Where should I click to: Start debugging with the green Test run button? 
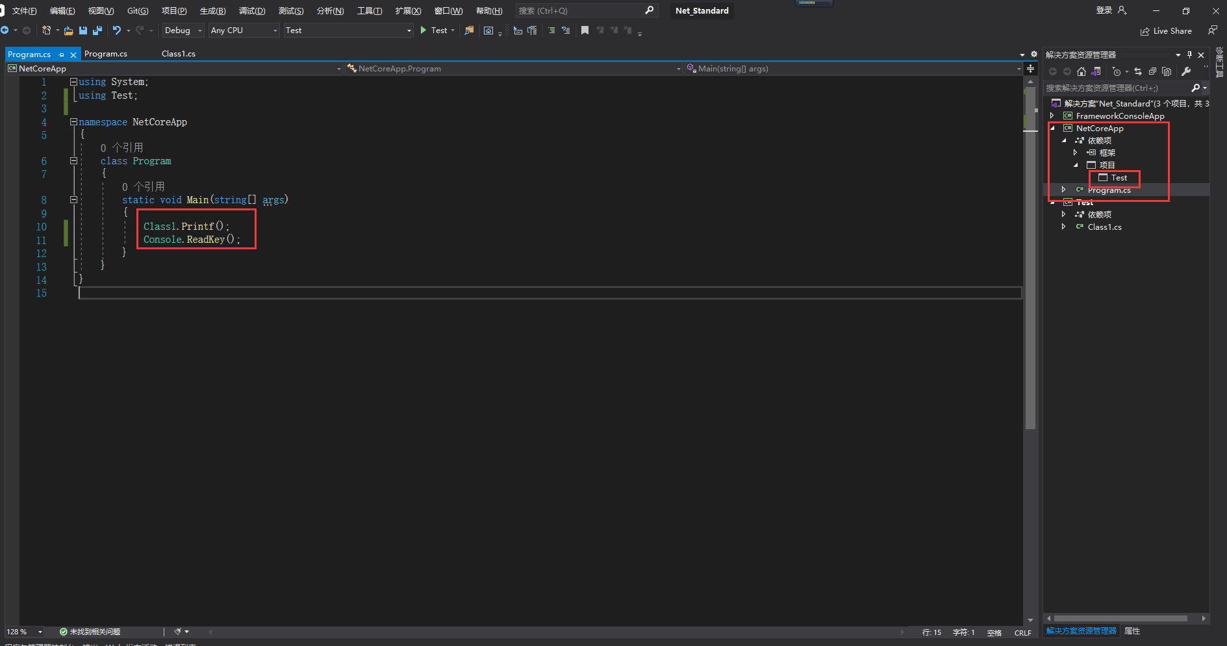[x=434, y=30]
